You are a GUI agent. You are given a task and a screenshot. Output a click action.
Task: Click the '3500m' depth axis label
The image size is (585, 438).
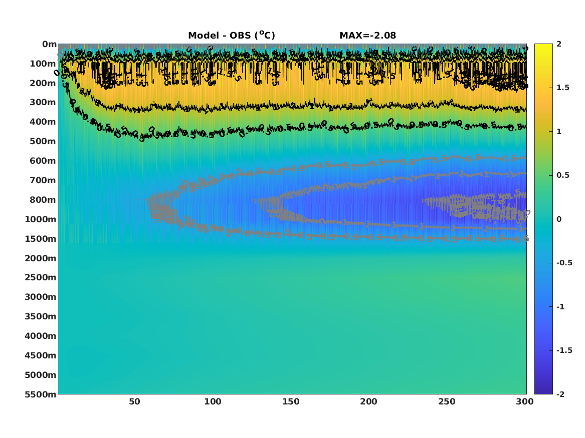(41, 316)
